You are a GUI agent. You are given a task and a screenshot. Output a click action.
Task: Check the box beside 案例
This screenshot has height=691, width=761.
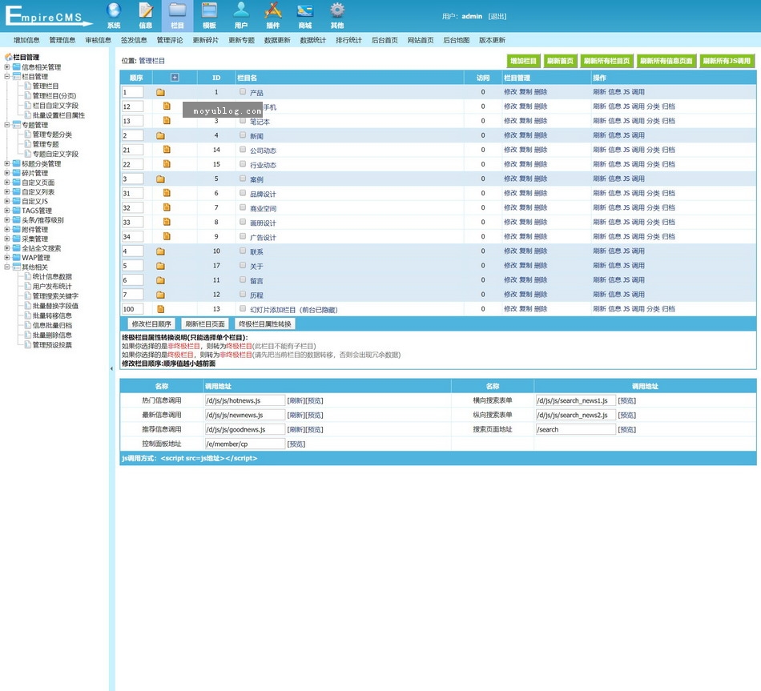243,179
